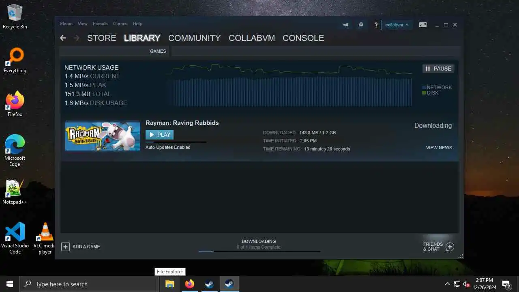Click the TIME INITIATED "2:05 PM" value
519x292 pixels.
coord(308,141)
